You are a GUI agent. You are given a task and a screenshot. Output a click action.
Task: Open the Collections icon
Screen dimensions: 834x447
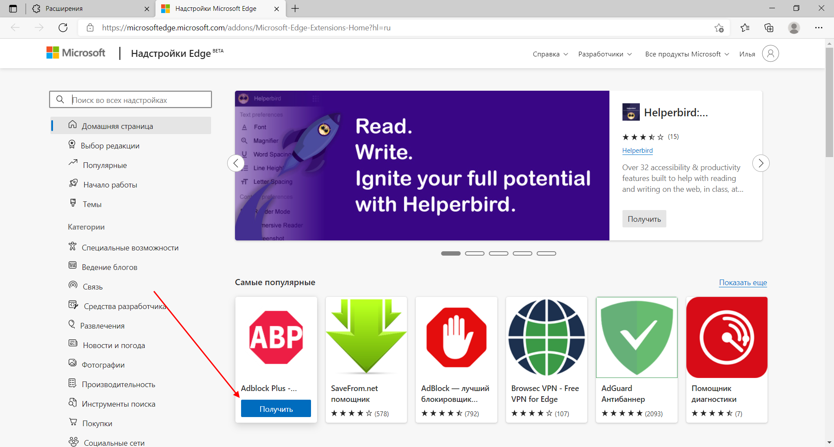click(x=769, y=28)
